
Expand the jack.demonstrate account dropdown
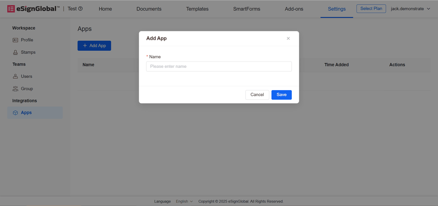tap(428, 9)
